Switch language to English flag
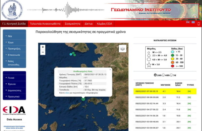 point(188,22)
